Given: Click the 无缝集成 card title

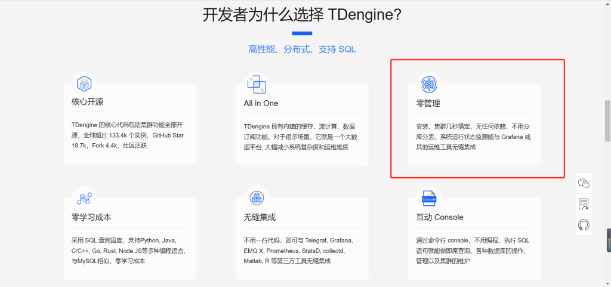Looking at the screenshot, I should [x=260, y=217].
